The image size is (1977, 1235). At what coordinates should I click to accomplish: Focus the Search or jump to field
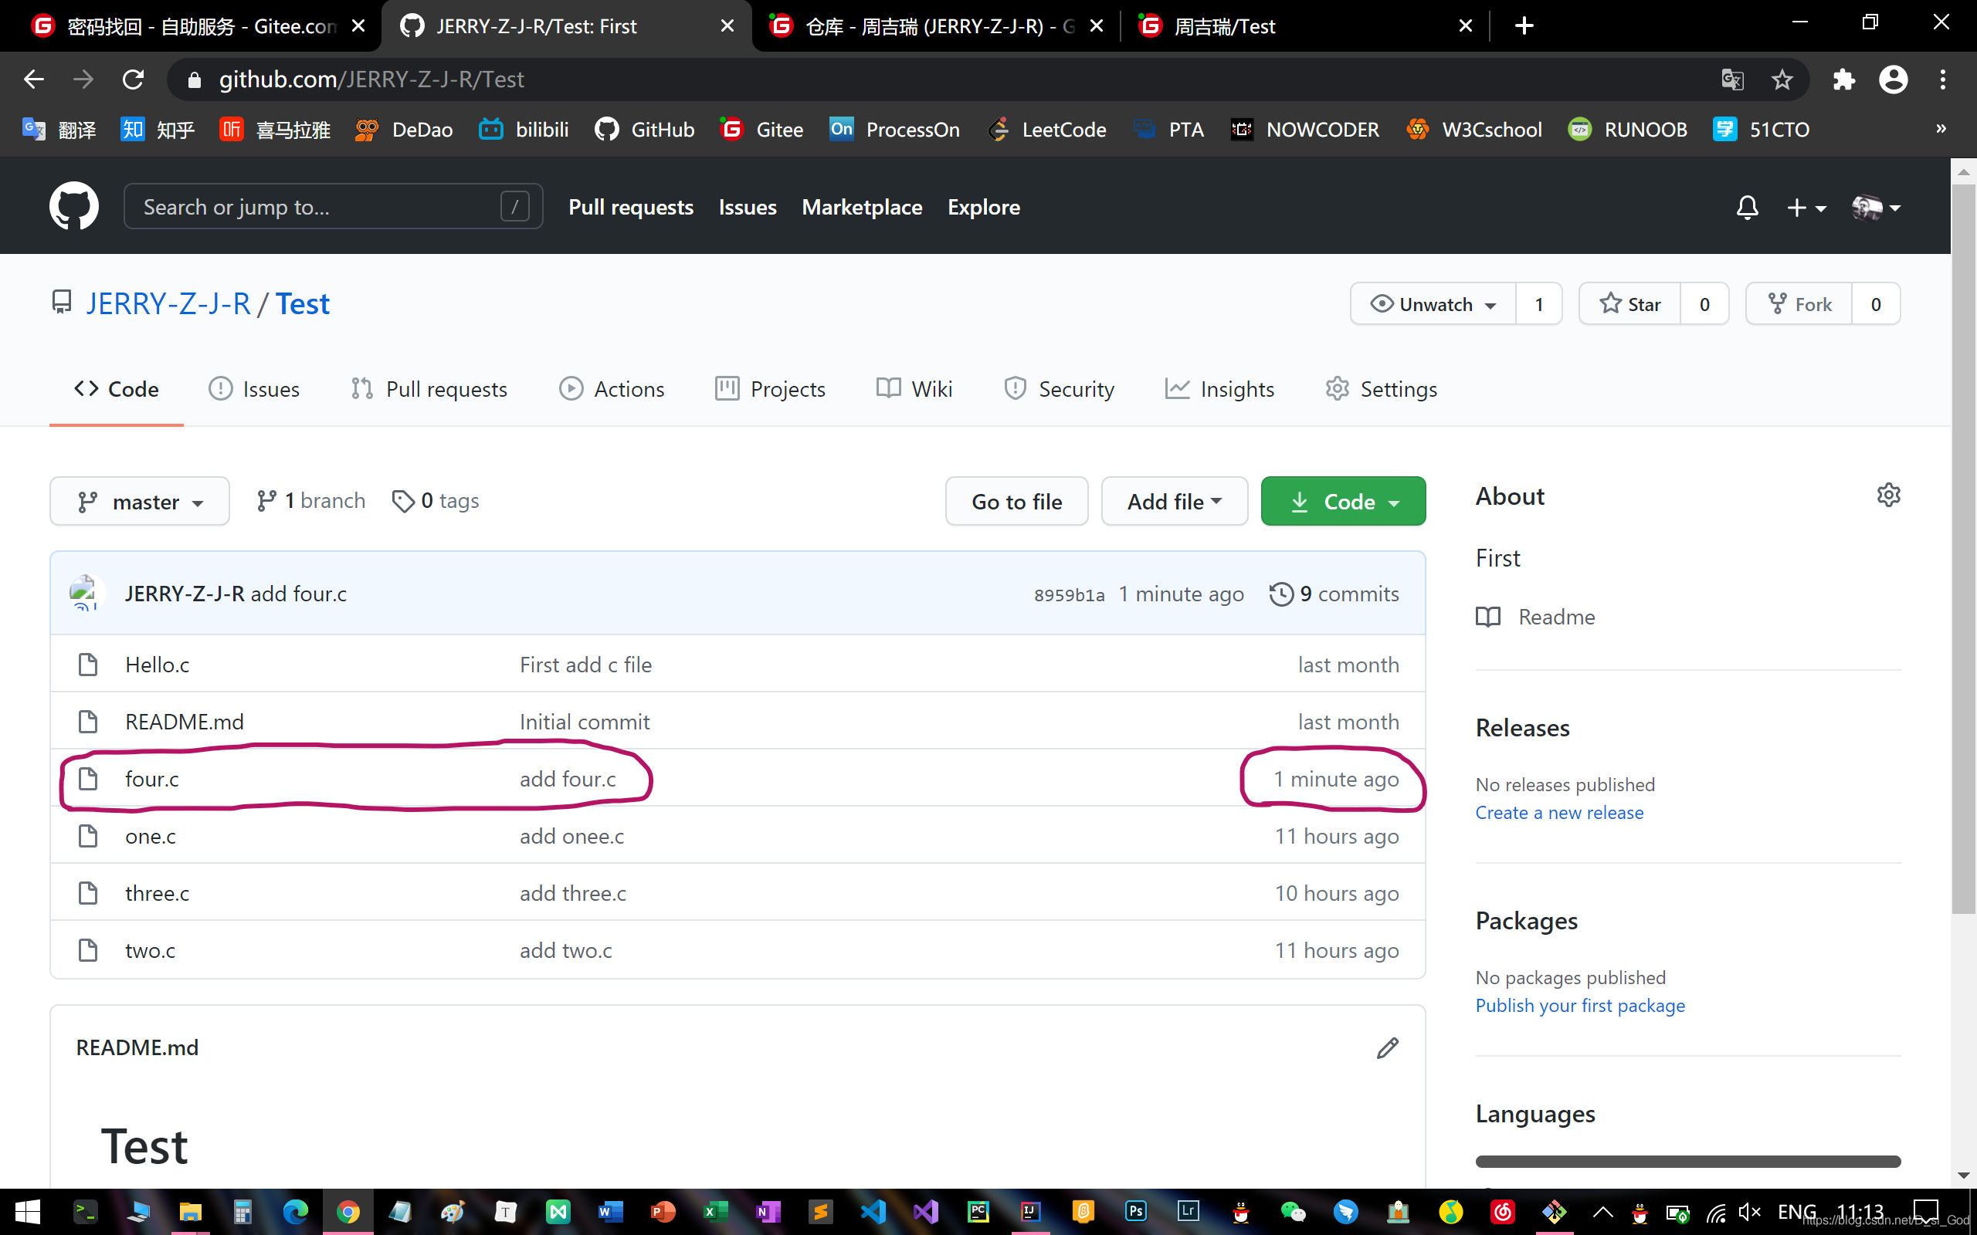click(319, 207)
